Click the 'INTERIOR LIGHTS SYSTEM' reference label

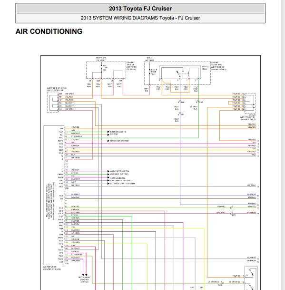pos(118,133)
